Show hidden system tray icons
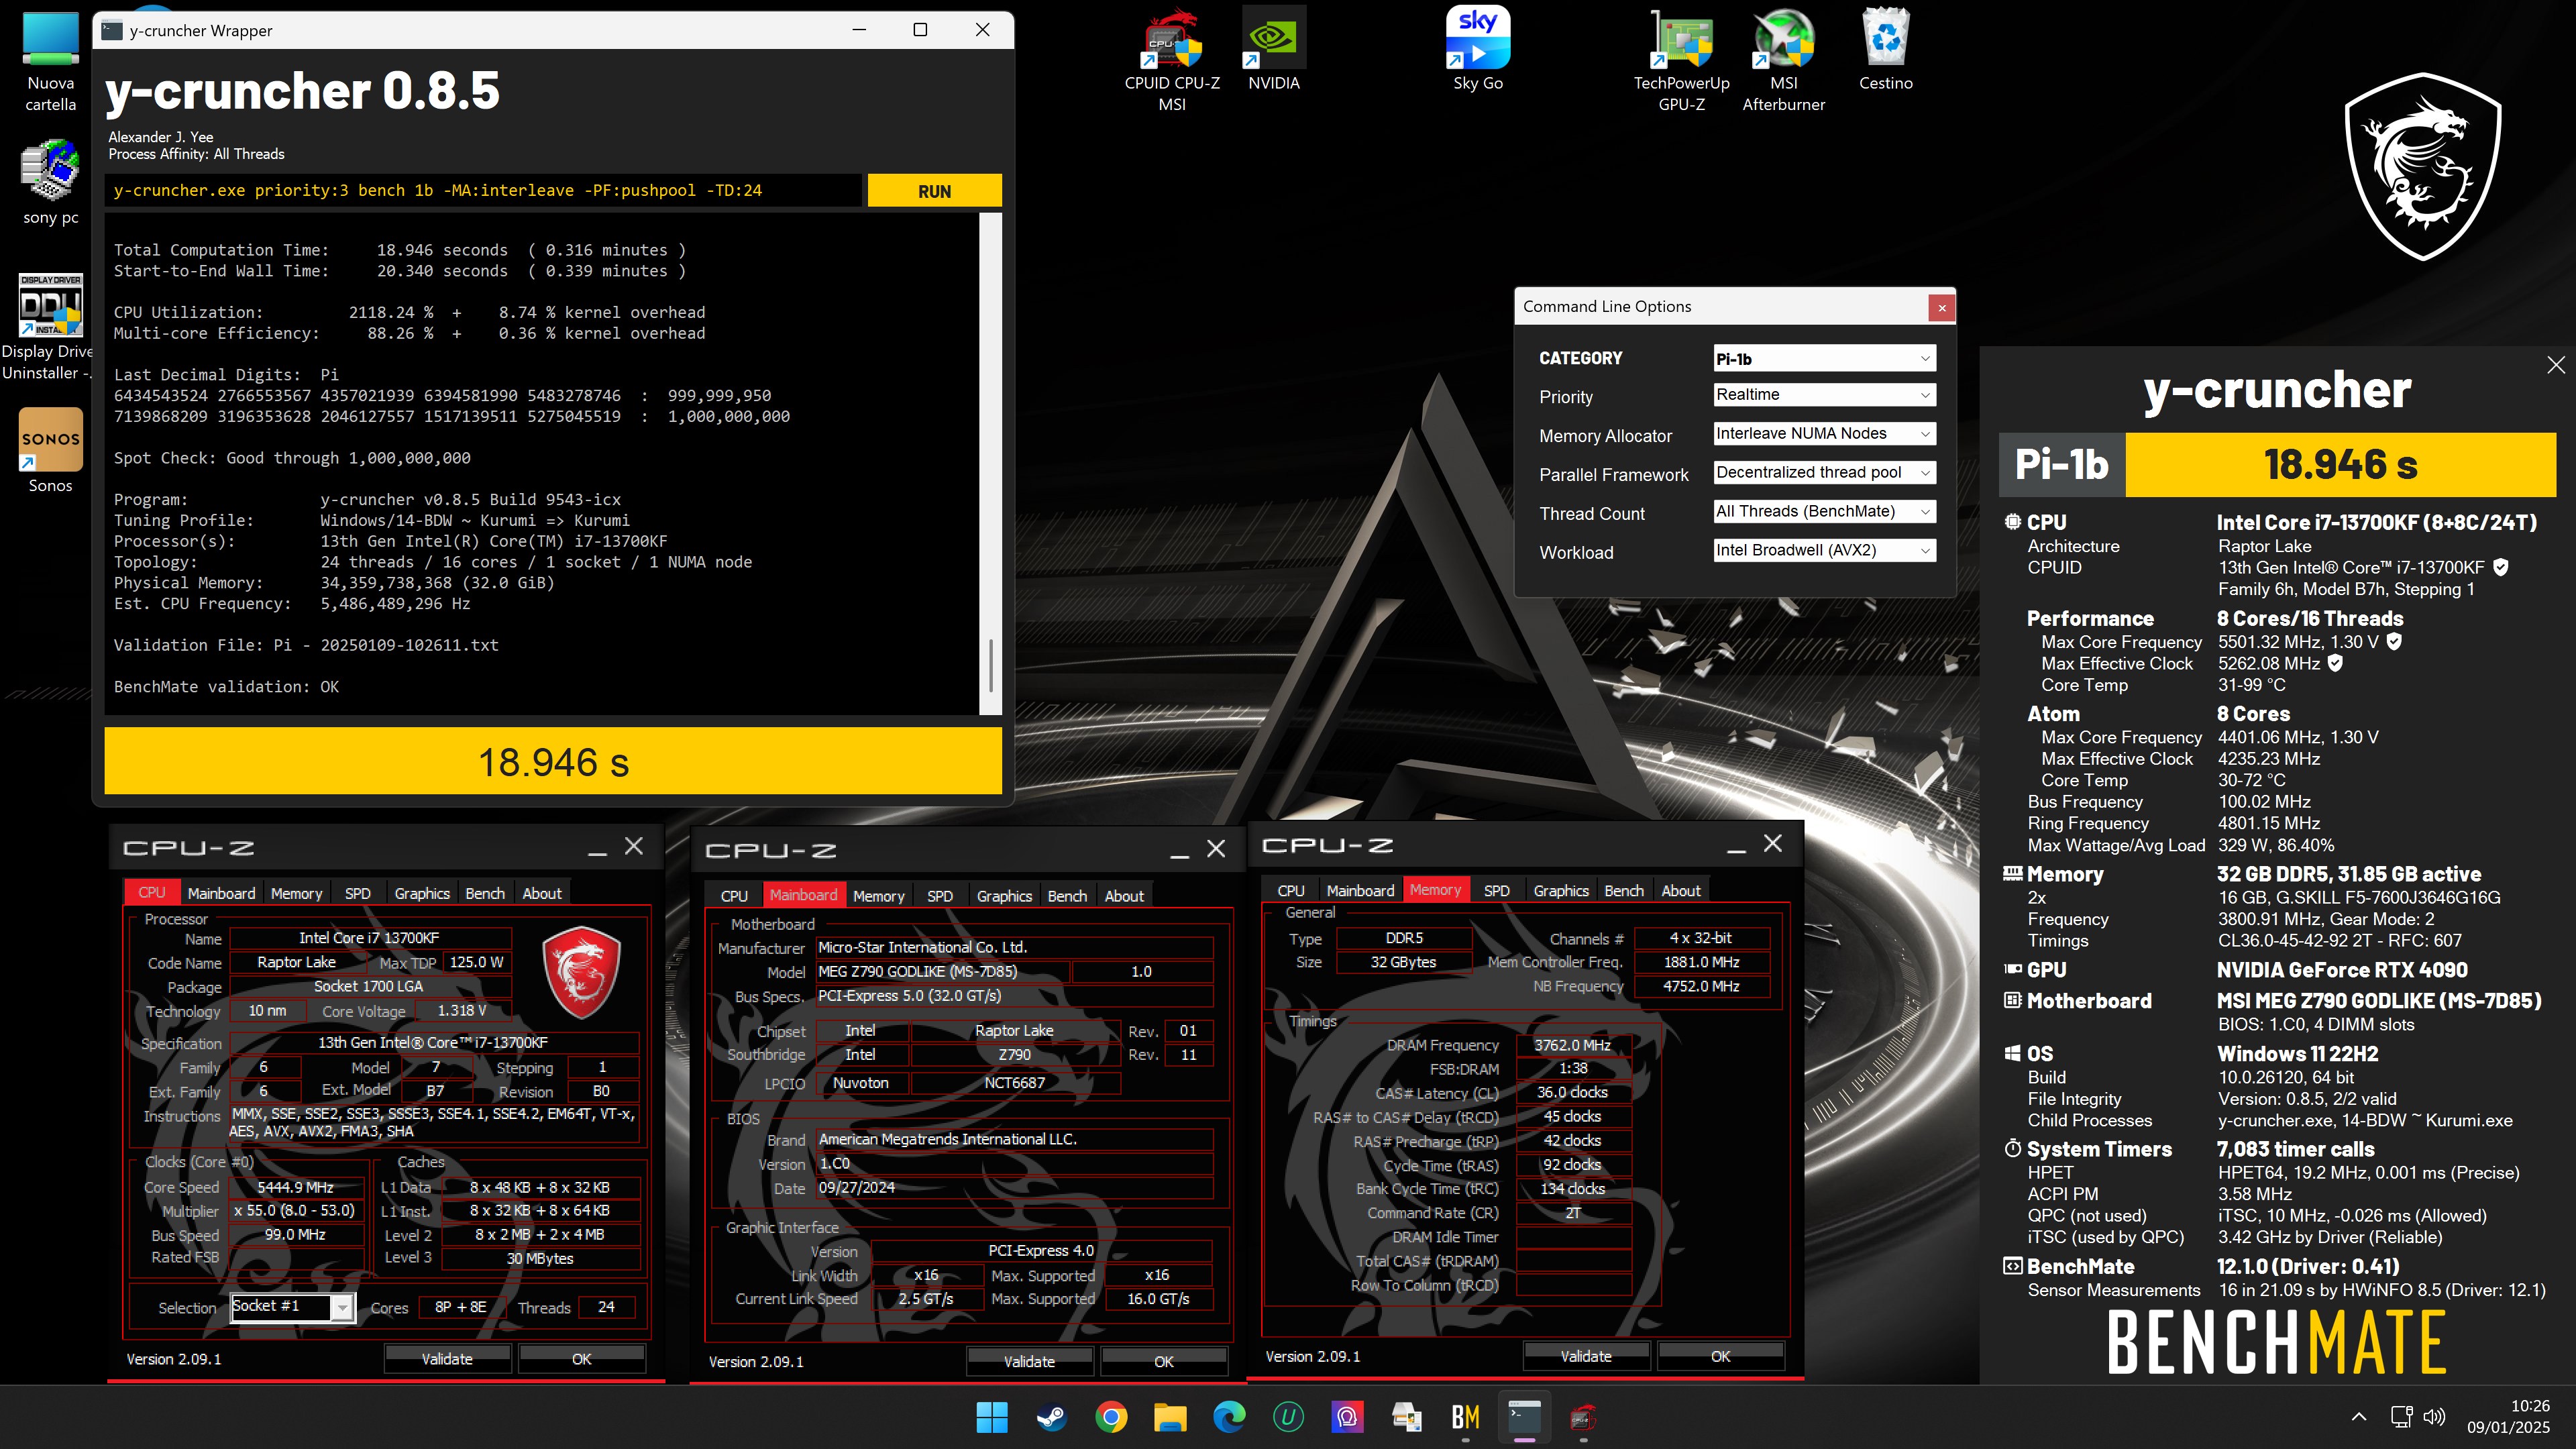Image resolution: width=2576 pixels, height=1449 pixels. 2359,1417
